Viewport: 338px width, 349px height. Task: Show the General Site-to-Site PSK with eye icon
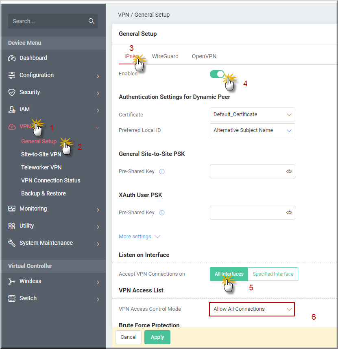pos(289,171)
